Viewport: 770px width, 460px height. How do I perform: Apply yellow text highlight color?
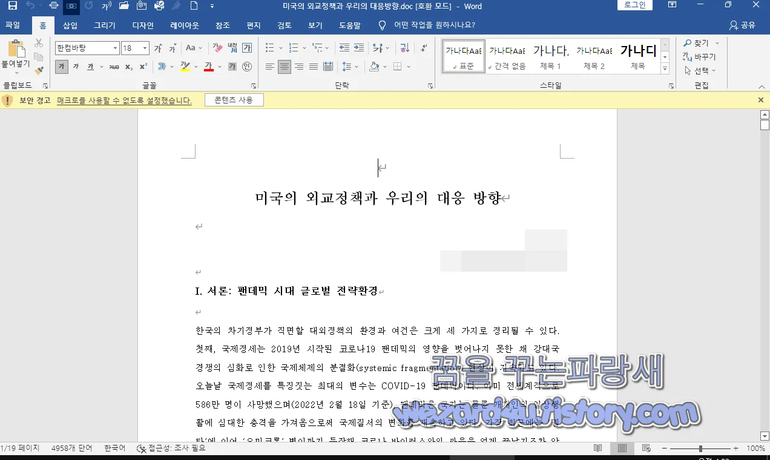coord(185,67)
